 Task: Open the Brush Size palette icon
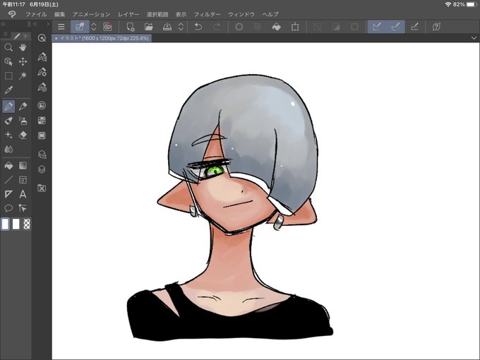[x=42, y=88]
